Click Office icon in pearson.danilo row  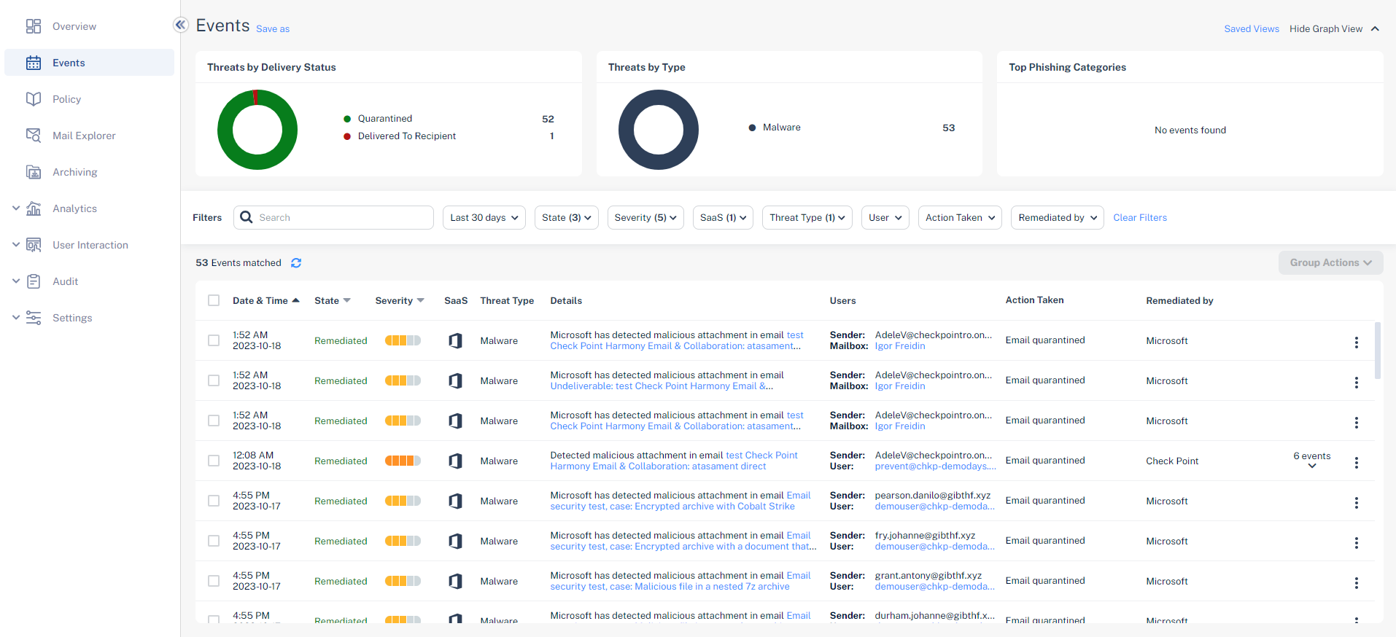[x=456, y=501]
